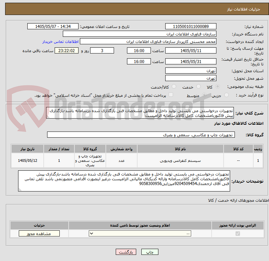The height and width of the screenshot is (261, 269).
Task: Click the بازگشت back button
Action: [126, 252]
